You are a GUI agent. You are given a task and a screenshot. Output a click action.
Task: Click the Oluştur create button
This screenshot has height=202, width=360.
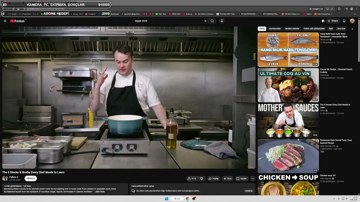[x=333, y=21]
